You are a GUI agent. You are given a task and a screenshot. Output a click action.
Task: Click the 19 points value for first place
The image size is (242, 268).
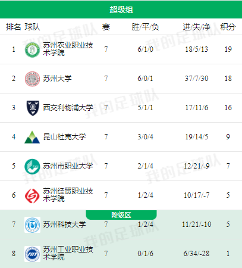(x=228, y=49)
